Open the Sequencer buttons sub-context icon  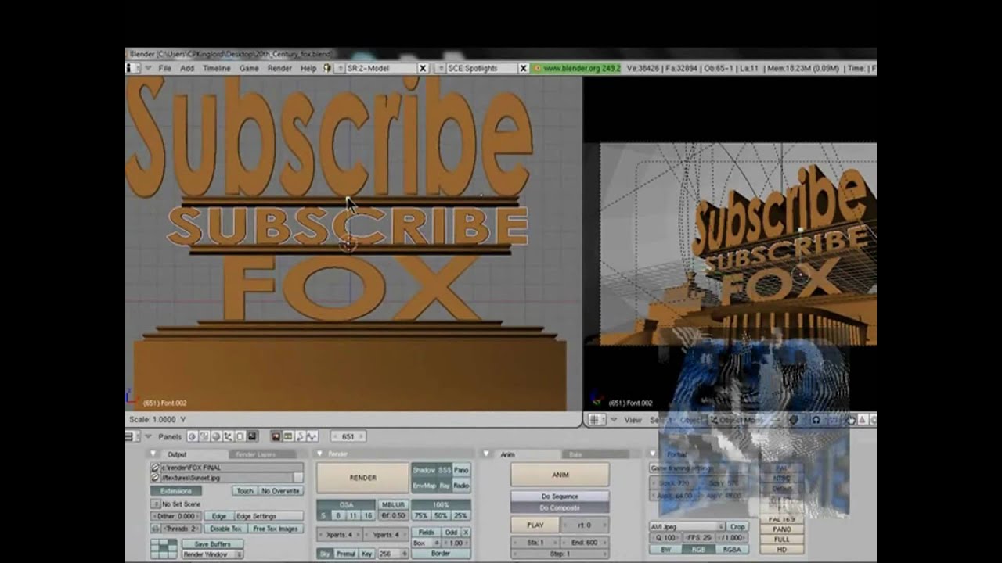pyautogui.click(x=287, y=436)
